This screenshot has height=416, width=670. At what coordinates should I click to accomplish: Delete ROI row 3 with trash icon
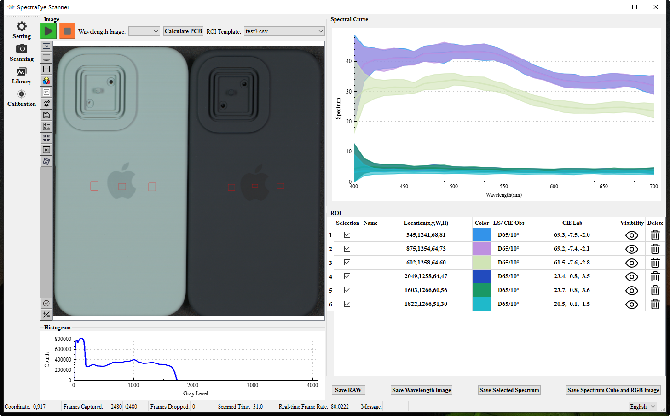tap(655, 263)
